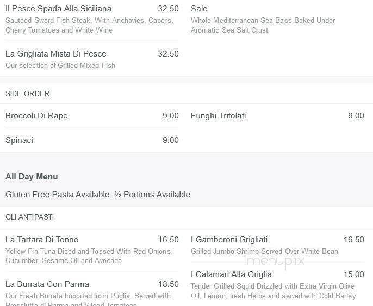Click the Funghi Trifolati 9.00 price
Viewport: 373px width, 306px height.
coord(356,116)
